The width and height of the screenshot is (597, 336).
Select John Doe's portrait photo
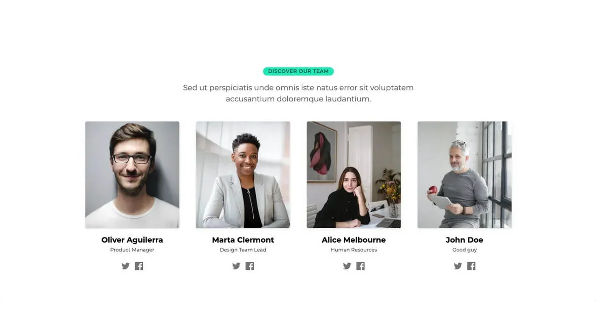pos(465,175)
